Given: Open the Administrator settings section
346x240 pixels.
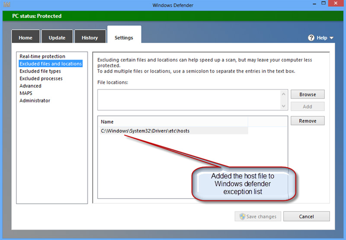Looking at the screenshot, I should [x=35, y=100].
